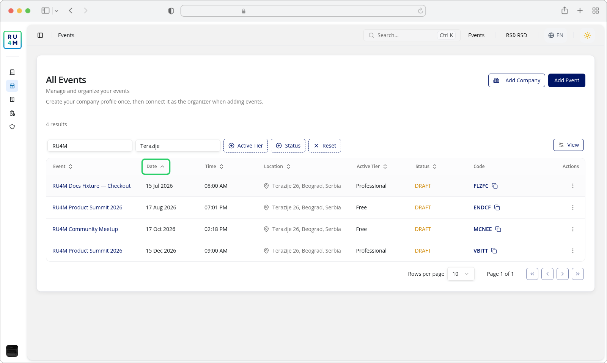607x363 pixels.
Task: Open the clipboard lock icon in sidebar
Action: coord(12,113)
